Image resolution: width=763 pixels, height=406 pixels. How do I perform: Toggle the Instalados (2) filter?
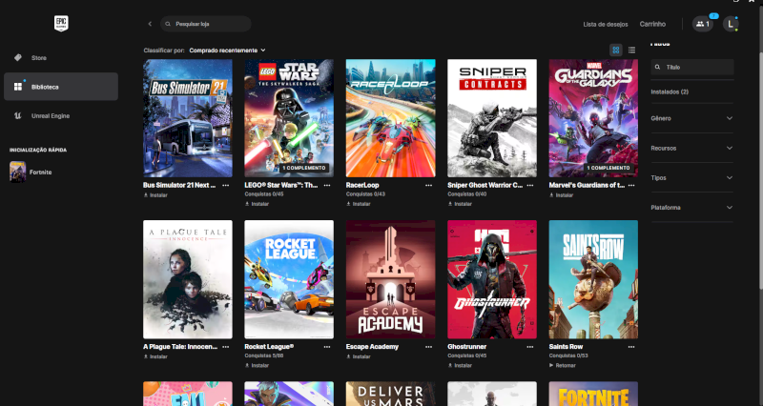click(x=670, y=91)
